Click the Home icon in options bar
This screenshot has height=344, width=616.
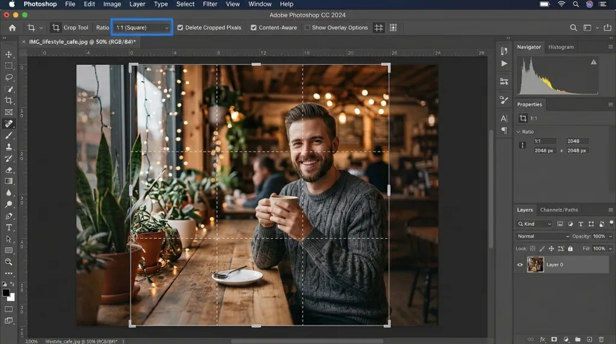click(13, 28)
